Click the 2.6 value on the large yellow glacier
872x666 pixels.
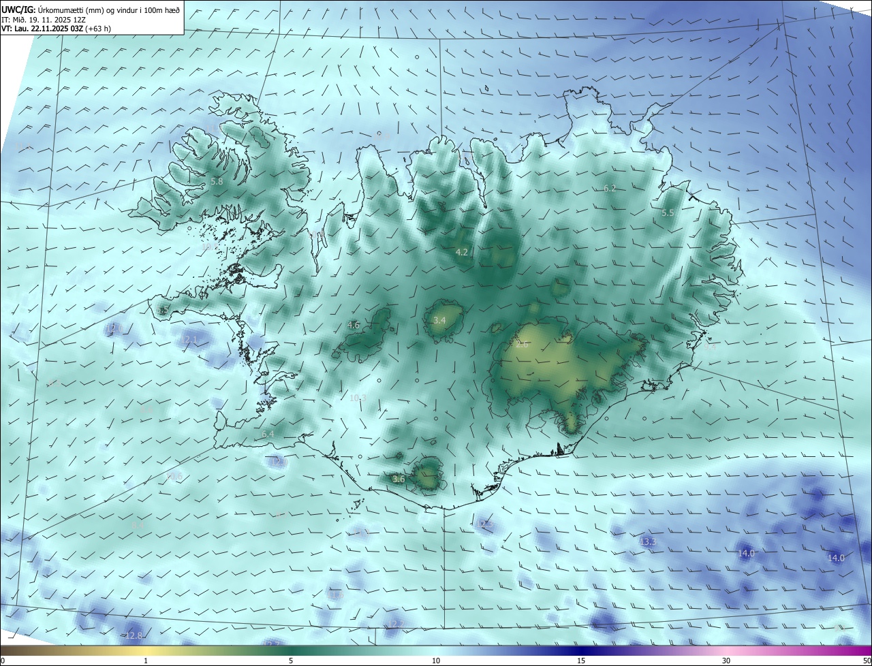pos(522,345)
